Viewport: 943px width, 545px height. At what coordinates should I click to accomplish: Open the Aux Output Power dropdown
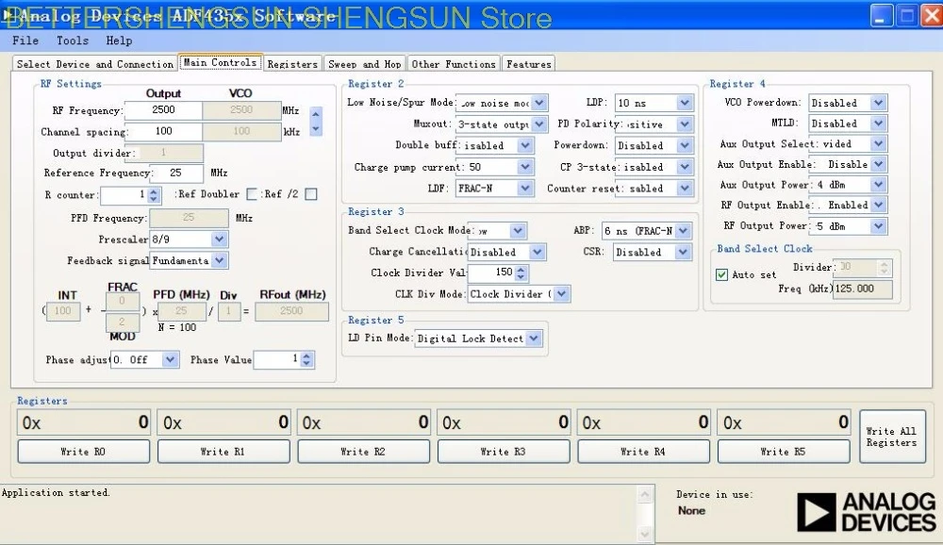click(878, 185)
